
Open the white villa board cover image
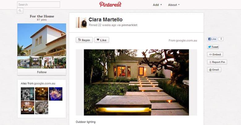pyautogui.click(x=42, y=40)
